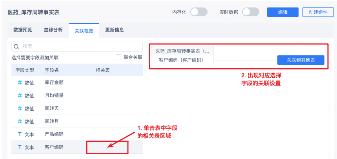Toggle the 内存化 switch
337x159 pixels.
point(199,12)
